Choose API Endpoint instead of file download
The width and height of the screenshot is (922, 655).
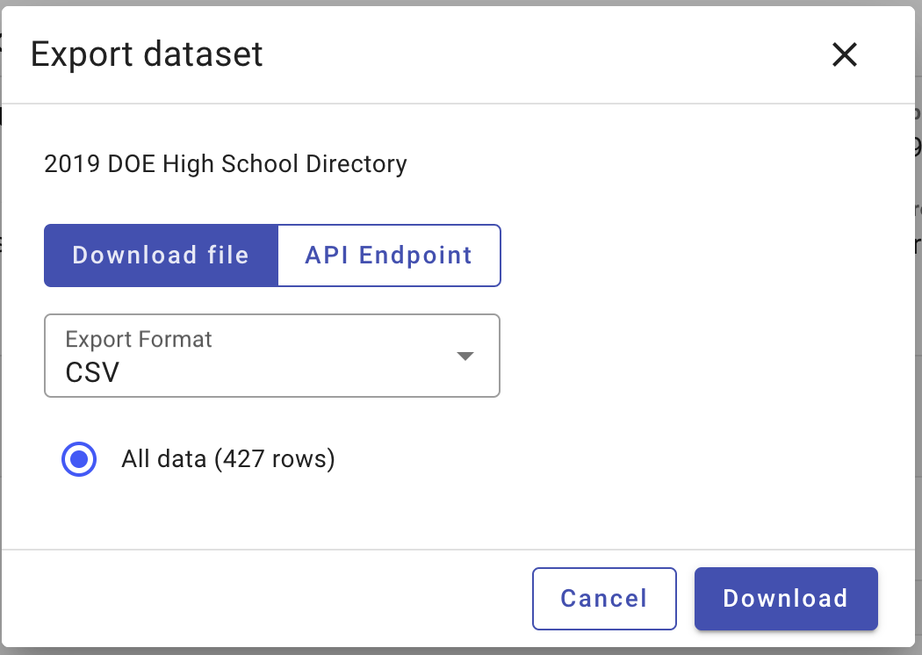pyautogui.click(x=389, y=256)
